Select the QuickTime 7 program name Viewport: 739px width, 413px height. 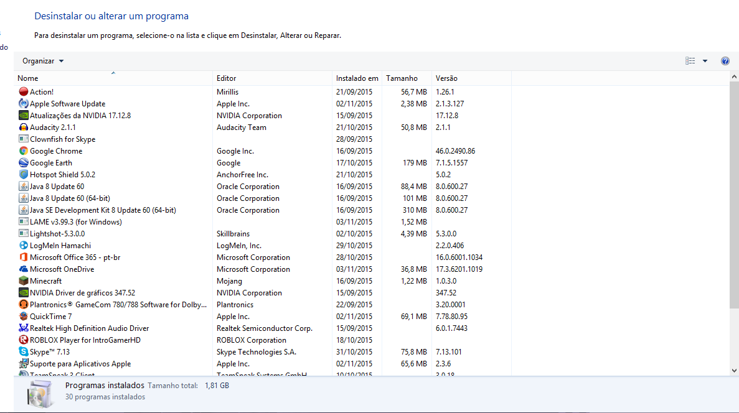(51, 317)
